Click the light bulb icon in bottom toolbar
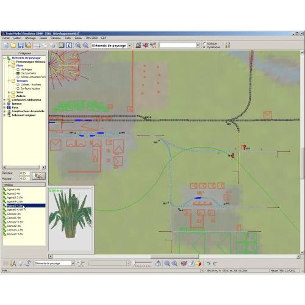Image resolution: width=305 pixels, height=305 pixels. 21,264
